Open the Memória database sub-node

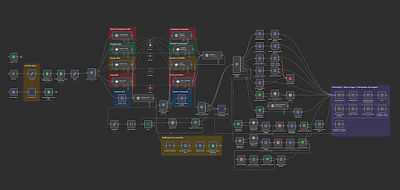(150, 45)
